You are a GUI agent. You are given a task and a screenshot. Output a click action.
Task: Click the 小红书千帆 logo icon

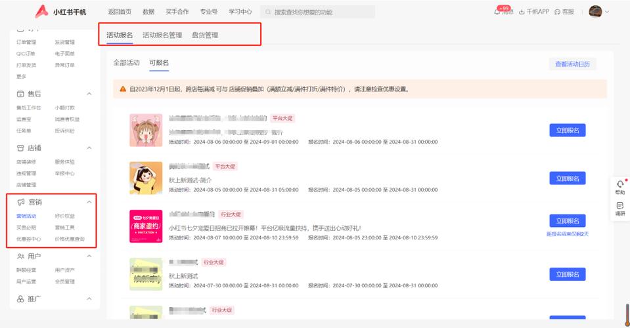(42, 12)
